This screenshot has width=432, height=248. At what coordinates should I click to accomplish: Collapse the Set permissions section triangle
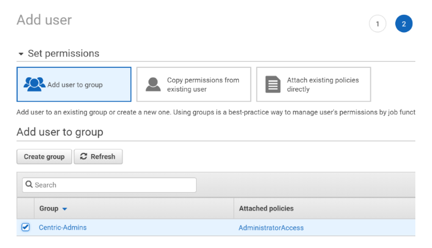coord(21,54)
